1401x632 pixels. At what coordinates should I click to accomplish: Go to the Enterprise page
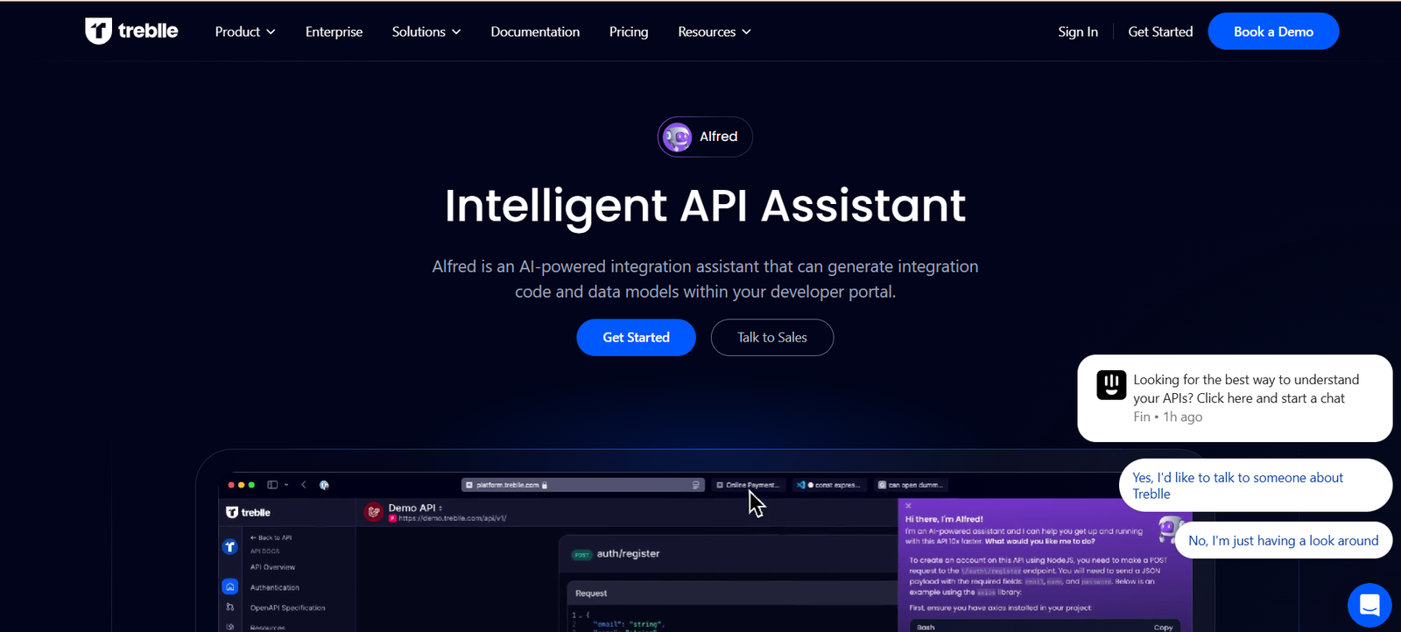334,32
